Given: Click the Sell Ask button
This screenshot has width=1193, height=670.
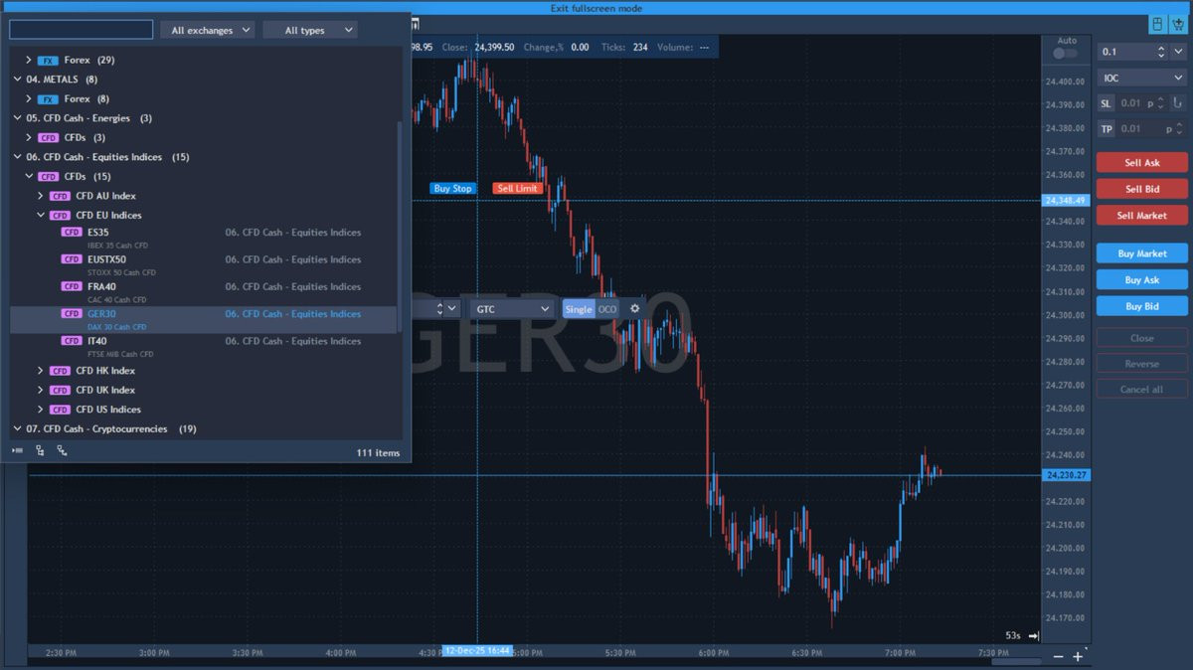Looking at the screenshot, I should [1141, 163].
